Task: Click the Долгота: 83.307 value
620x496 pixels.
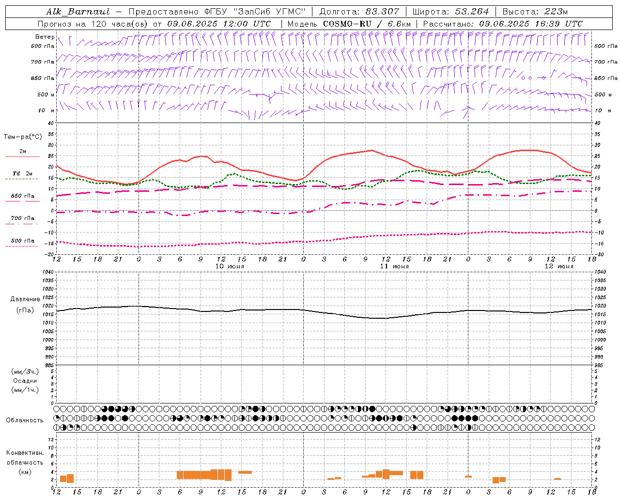Action: tap(359, 12)
